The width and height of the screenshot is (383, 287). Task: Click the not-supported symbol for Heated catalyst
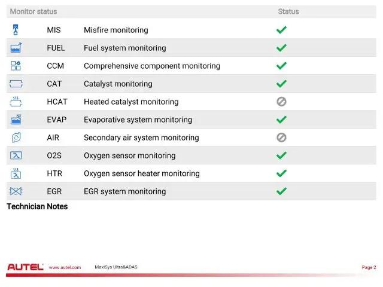pos(281,102)
